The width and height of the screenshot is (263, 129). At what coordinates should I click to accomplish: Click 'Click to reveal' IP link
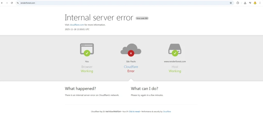pos(134,111)
